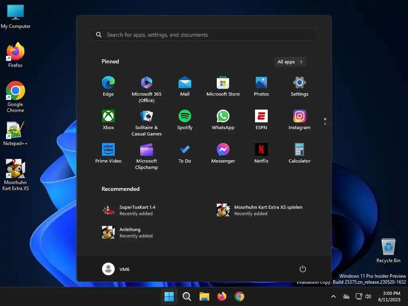408x306 pixels.
Task: Select the Recycle Bin icon
Action: (x=388, y=251)
